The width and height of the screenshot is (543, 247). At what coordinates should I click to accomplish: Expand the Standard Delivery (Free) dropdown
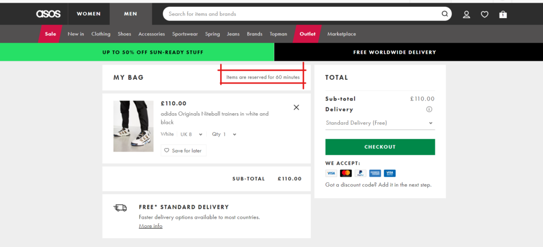tap(380, 123)
